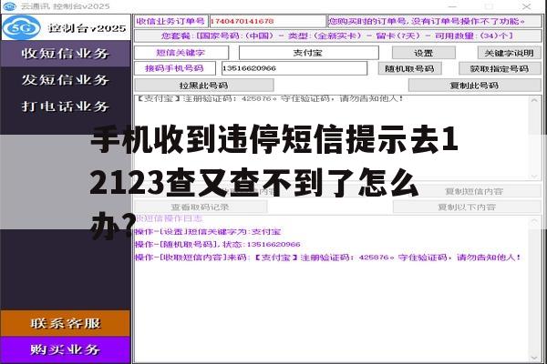The image size is (547, 364).
Task: Click log line 操作-[设置]短信关键字为:支付宝
Action: click(x=208, y=232)
